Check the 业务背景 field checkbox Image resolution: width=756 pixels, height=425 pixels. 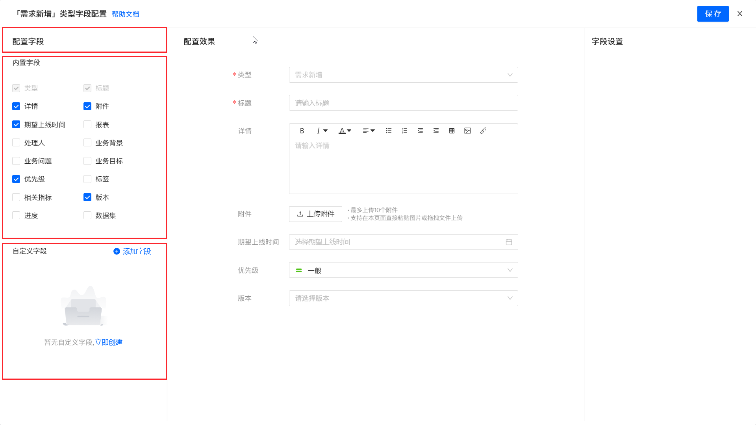[87, 143]
